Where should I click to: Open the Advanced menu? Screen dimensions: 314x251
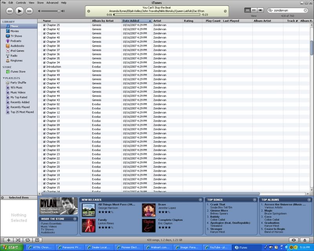pos(52,3)
